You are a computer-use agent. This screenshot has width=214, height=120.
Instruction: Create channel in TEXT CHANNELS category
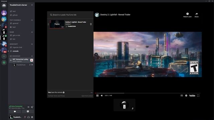(32, 20)
